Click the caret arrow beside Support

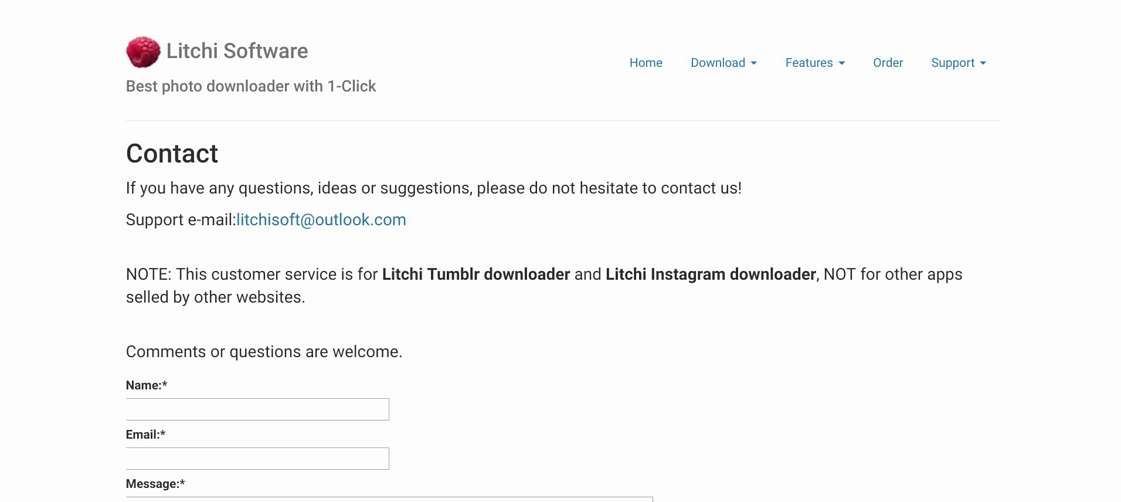(983, 63)
